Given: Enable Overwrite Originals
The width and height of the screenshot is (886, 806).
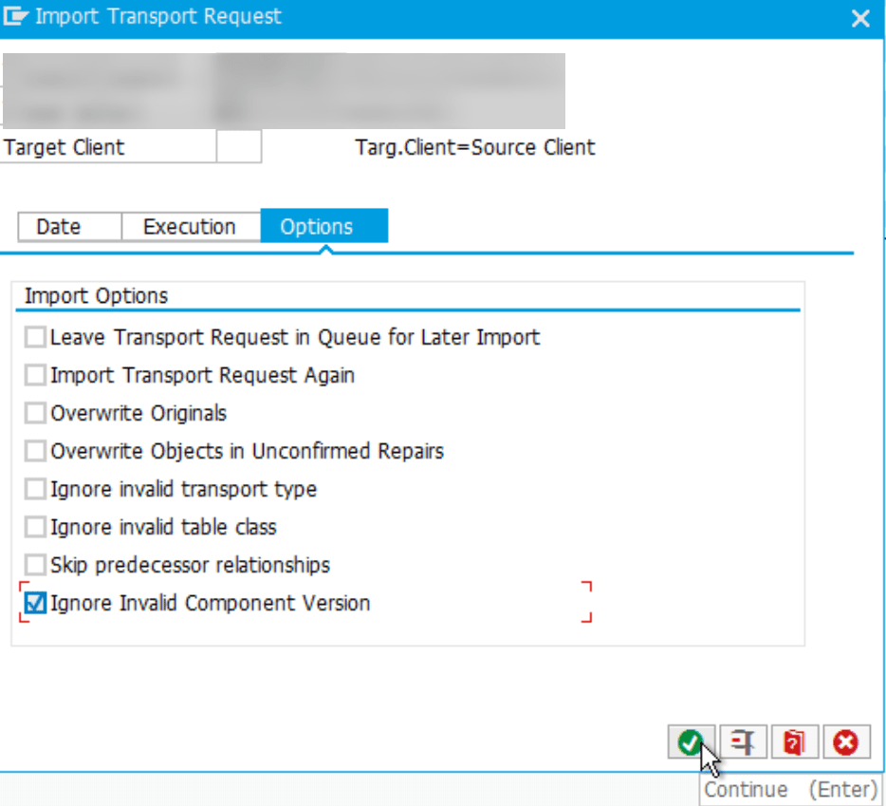Looking at the screenshot, I should [x=34, y=413].
